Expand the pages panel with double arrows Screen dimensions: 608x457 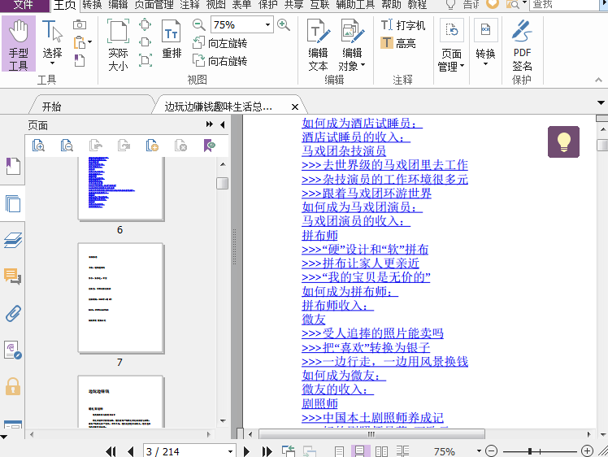pos(210,124)
